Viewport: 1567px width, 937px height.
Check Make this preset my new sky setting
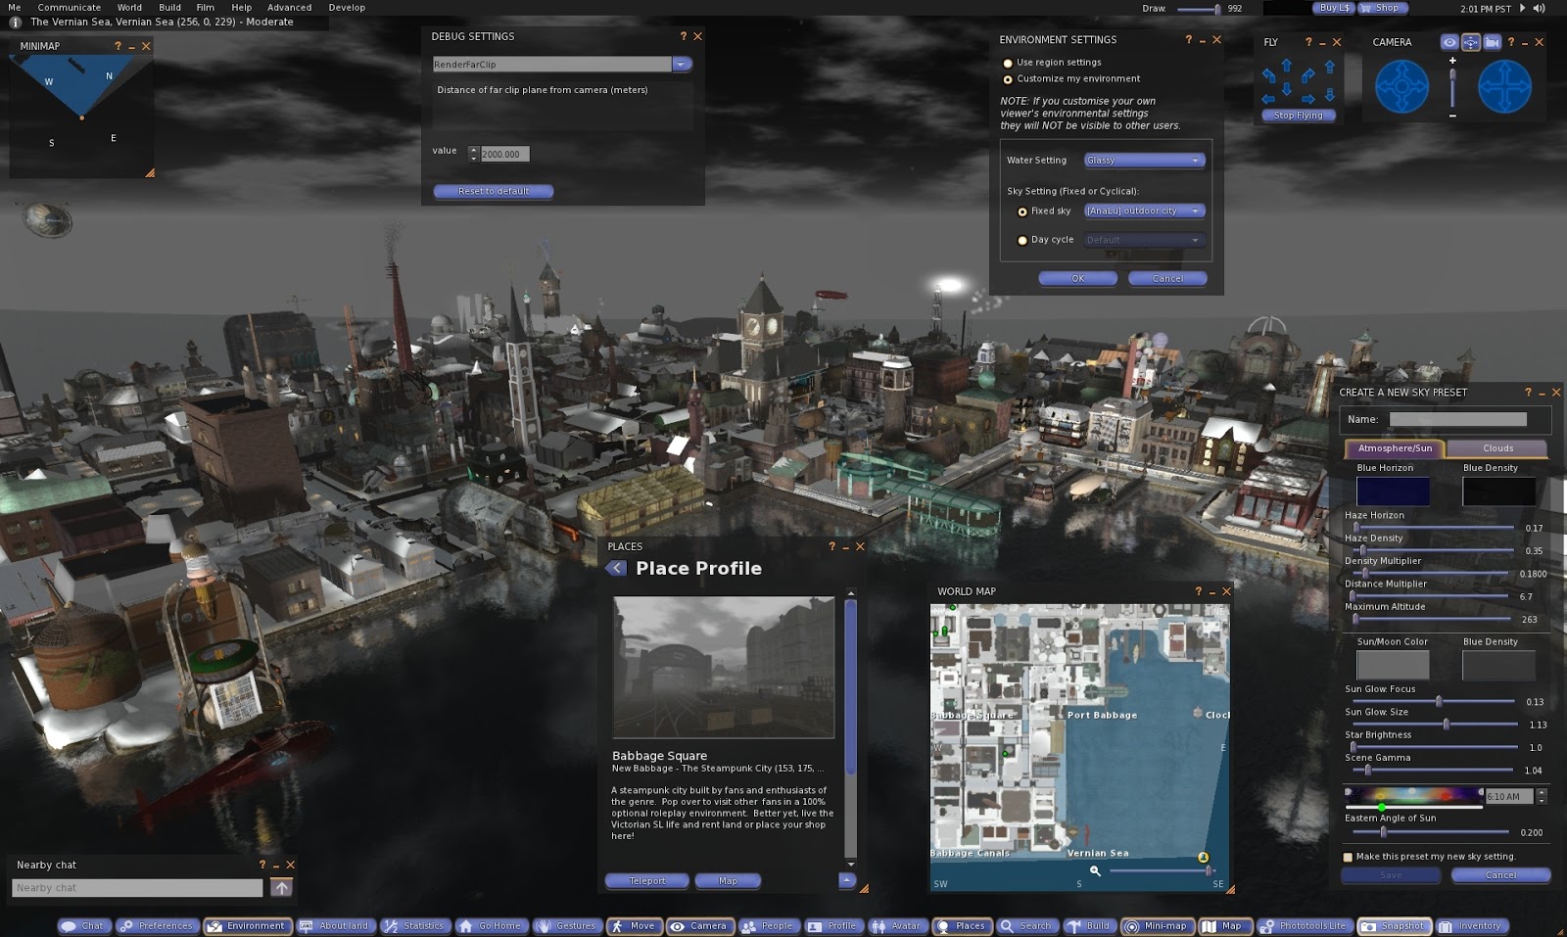(x=1347, y=857)
